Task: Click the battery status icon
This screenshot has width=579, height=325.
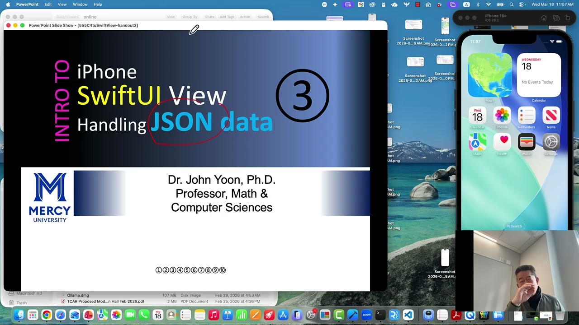Action: [x=500, y=4]
